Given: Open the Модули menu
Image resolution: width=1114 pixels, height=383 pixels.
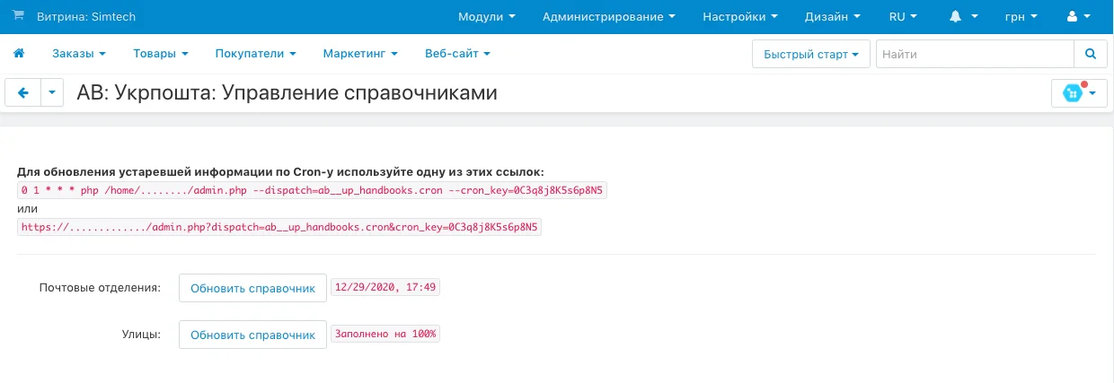Looking at the screenshot, I should [486, 17].
